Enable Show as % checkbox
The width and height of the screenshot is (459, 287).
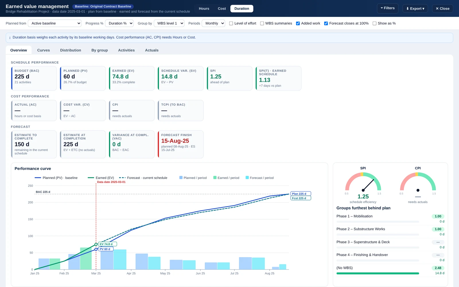tap(374, 24)
